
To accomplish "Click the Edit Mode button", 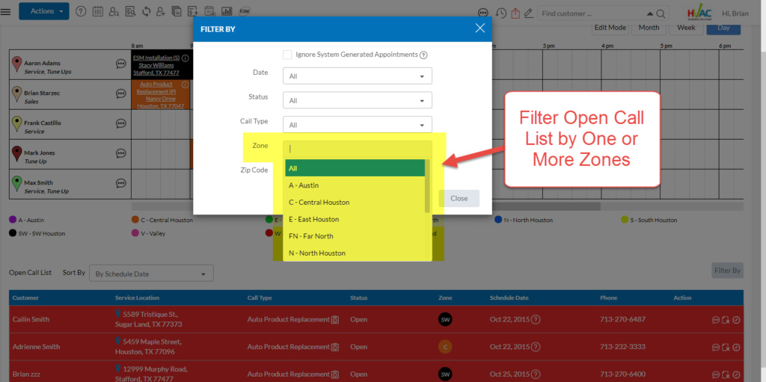I will pos(610,28).
